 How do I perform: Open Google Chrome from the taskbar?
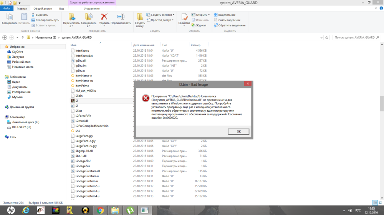(x=101, y=210)
